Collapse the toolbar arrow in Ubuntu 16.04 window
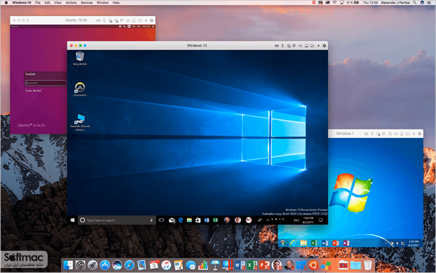 click(x=146, y=20)
